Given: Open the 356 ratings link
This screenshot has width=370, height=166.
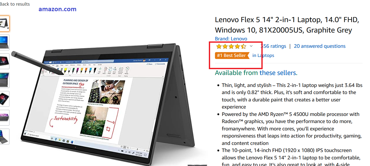Looking at the screenshot, I should click(273, 46).
